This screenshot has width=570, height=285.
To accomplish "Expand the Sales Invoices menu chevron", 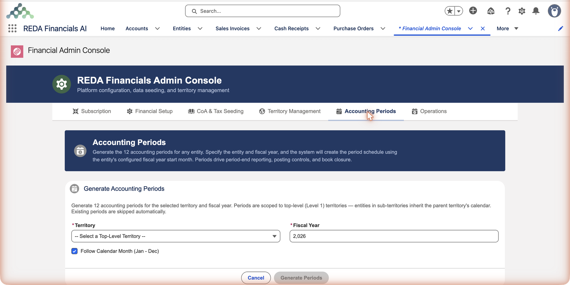I will coord(259,28).
